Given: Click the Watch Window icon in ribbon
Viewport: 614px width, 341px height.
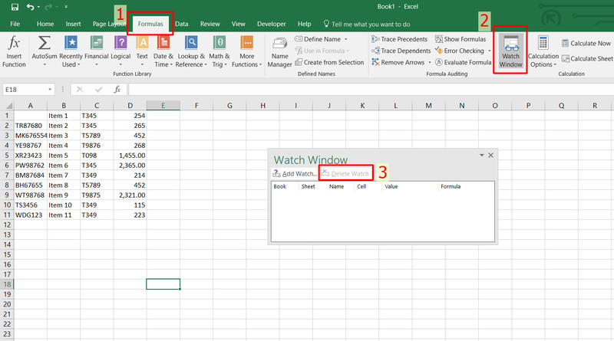Looking at the screenshot, I should coord(510,49).
